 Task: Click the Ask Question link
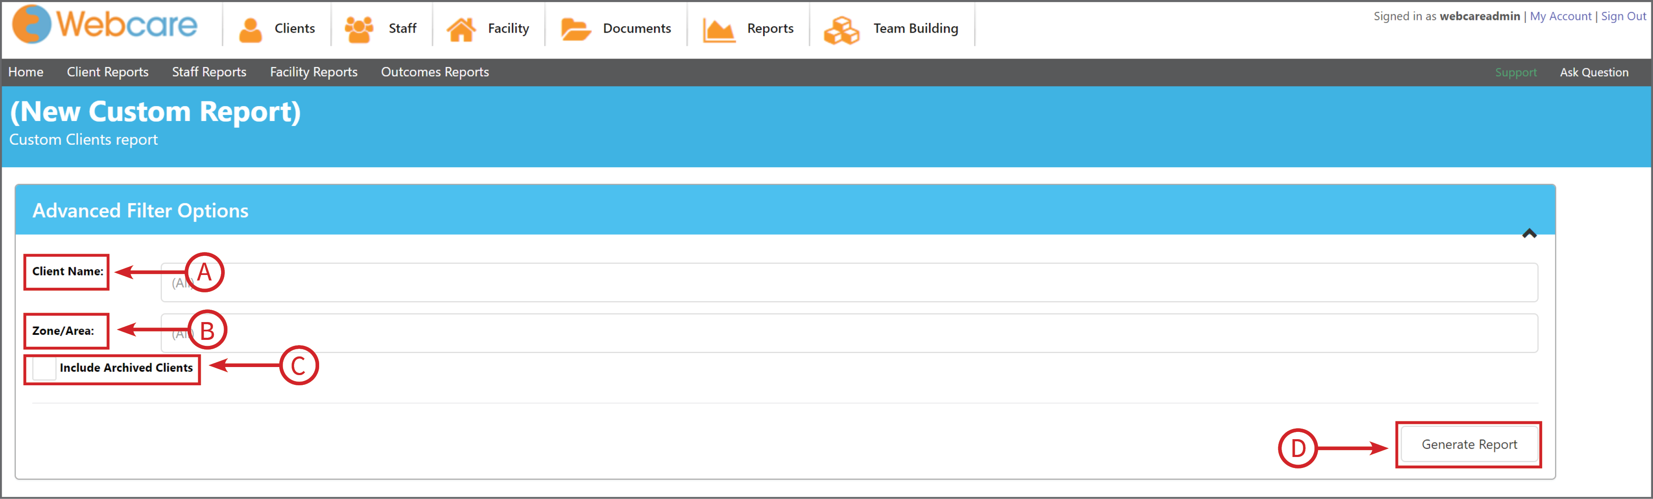[1594, 73]
